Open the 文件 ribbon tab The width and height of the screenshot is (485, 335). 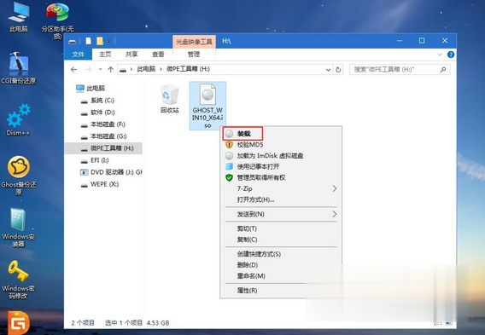coord(78,55)
